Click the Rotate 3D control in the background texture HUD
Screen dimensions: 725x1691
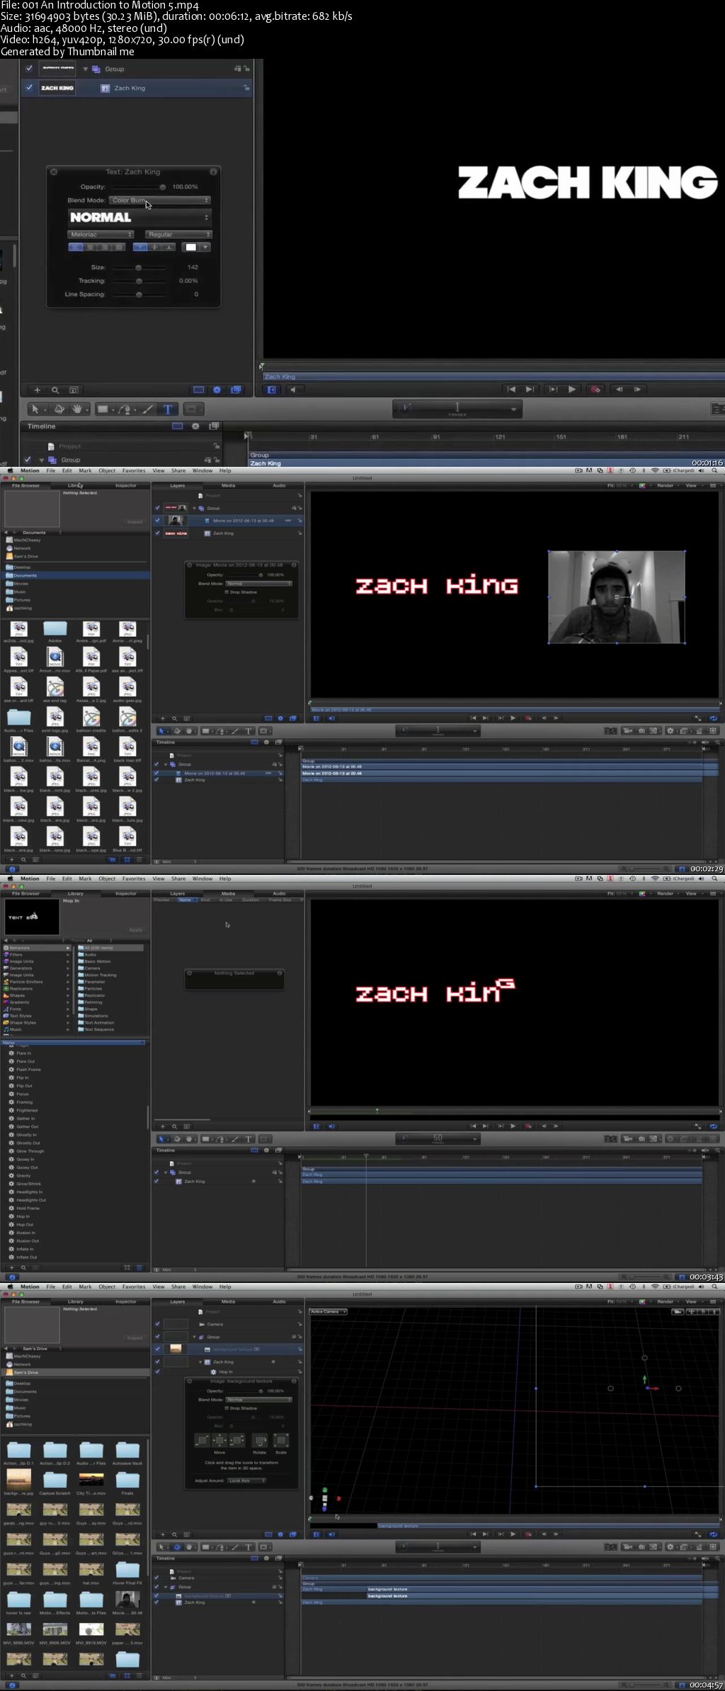[x=260, y=1441]
